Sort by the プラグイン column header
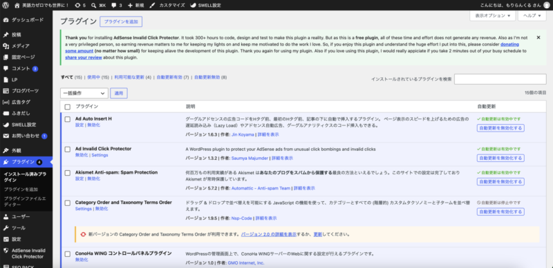The height and width of the screenshot is (268, 553). pos(87,106)
